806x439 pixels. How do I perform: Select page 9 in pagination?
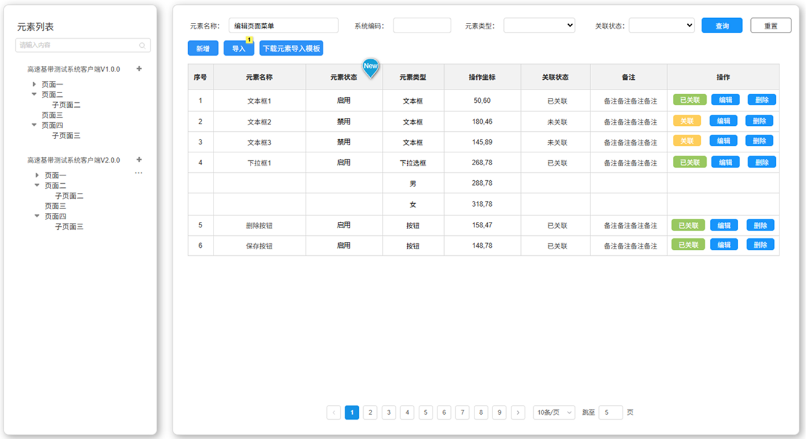499,412
